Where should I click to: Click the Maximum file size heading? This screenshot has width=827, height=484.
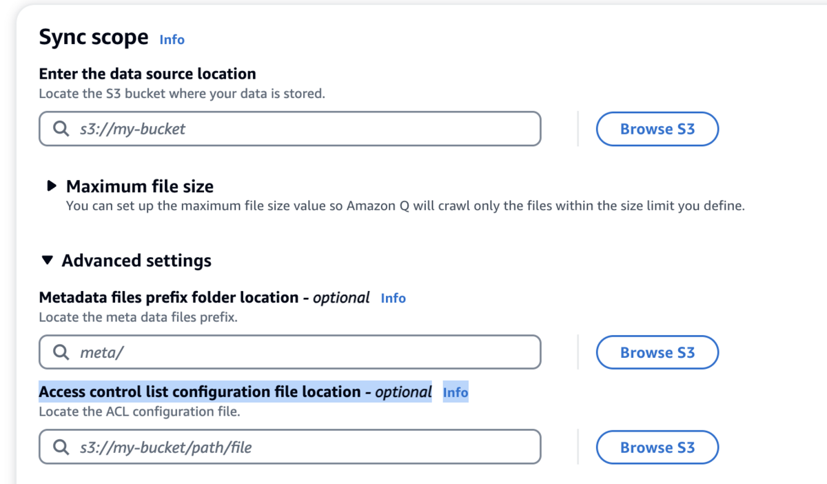point(140,186)
